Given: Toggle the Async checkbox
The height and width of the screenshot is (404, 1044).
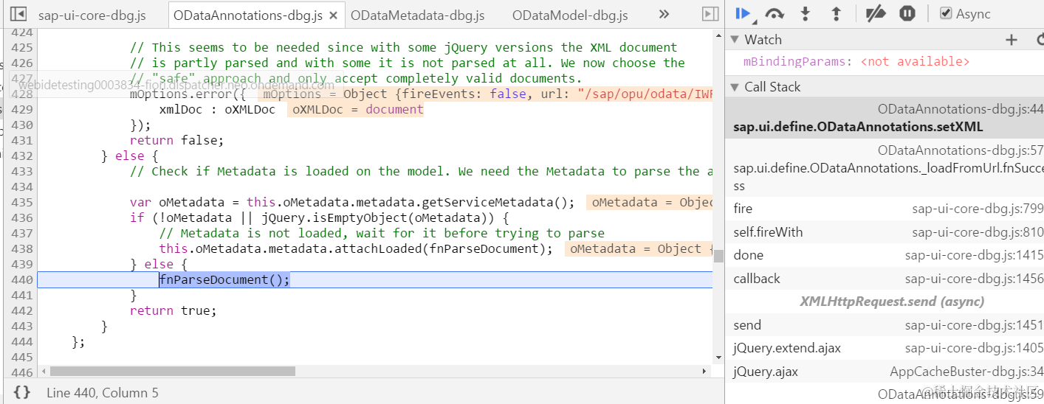Looking at the screenshot, I should [x=946, y=13].
